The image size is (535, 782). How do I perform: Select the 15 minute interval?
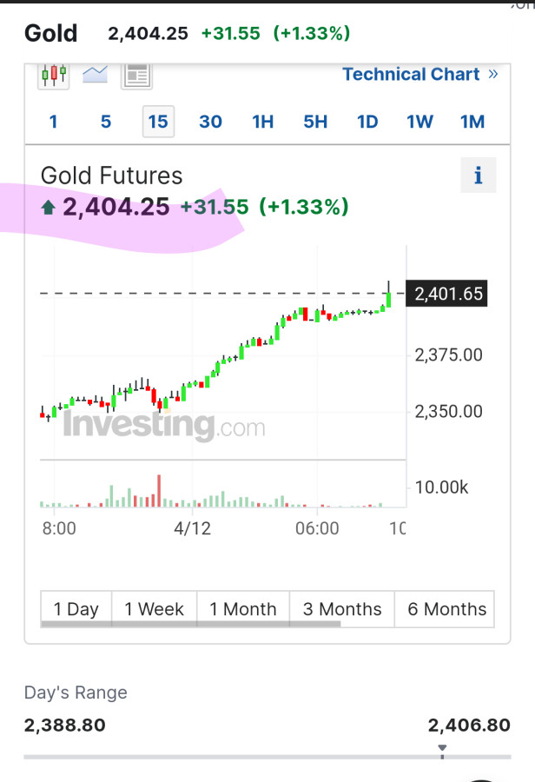click(x=158, y=122)
